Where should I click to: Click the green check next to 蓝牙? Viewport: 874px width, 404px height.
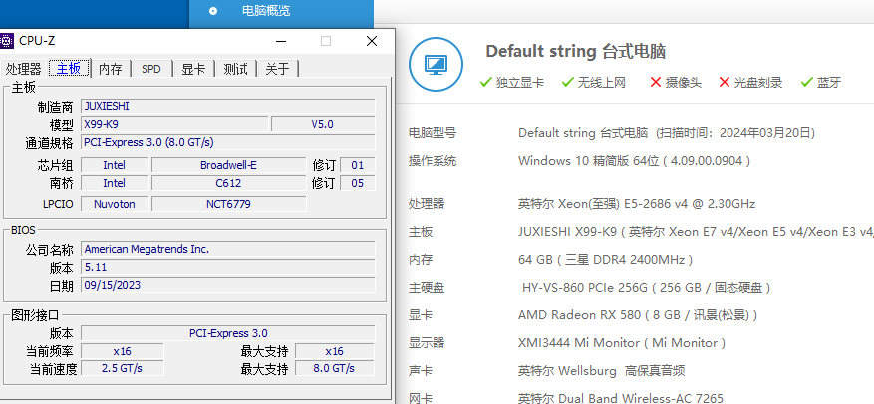807,83
